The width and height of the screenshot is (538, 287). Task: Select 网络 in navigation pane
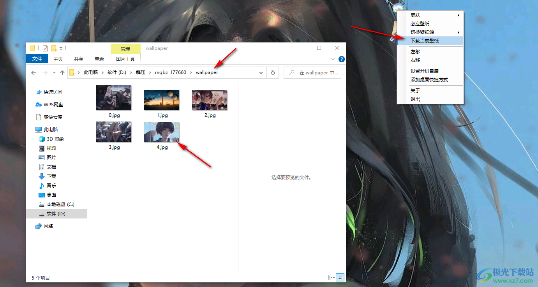coord(48,226)
